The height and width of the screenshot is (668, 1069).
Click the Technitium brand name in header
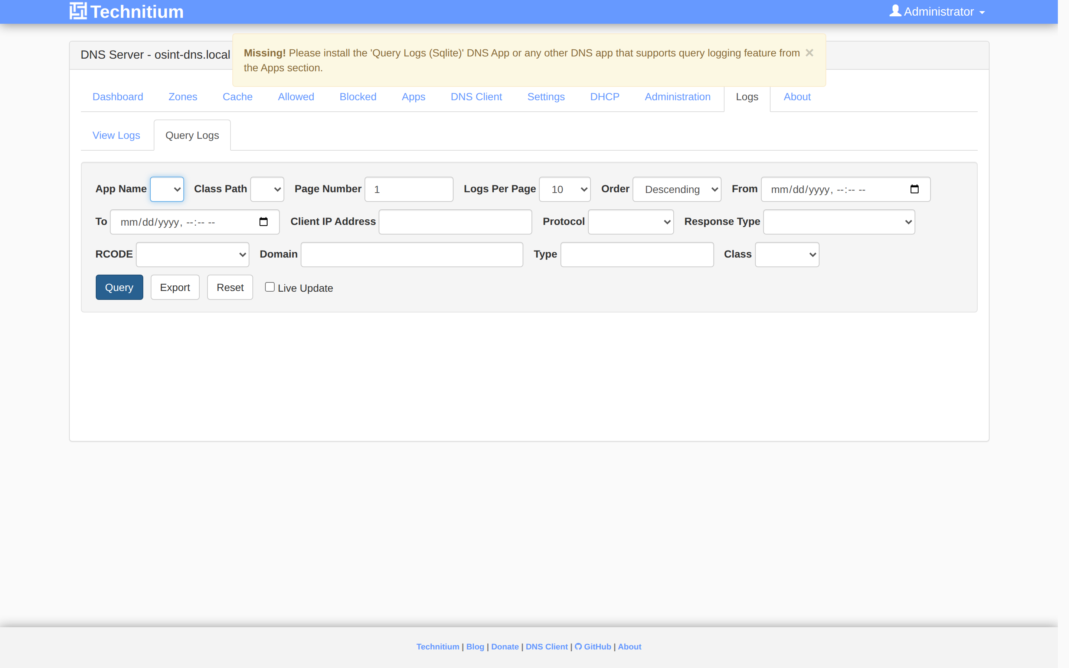[137, 12]
